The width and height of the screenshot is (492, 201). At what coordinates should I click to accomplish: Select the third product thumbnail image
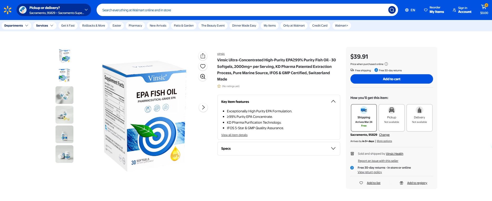pos(64,95)
